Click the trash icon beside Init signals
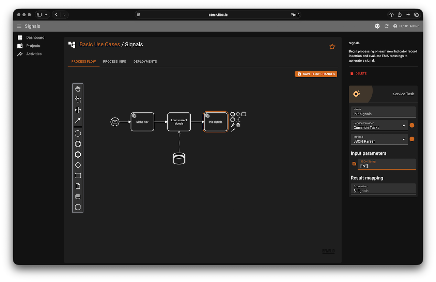The image size is (436, 282). point(238,125)
